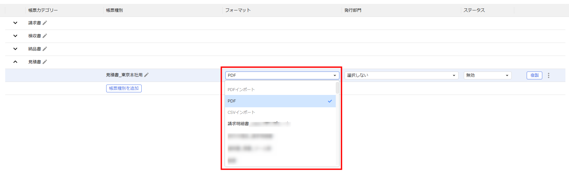Click the pencil icon next to 請求書
Image resolution: width=569 pixels, height=172 pixels.
45,23
